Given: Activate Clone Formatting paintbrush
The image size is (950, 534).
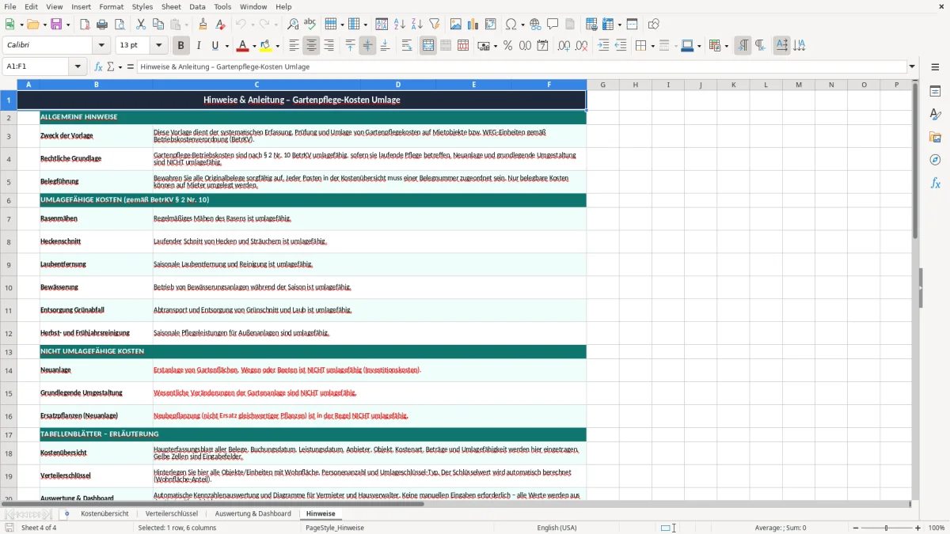Looking at the screenshot, I should tap(203, 25).
